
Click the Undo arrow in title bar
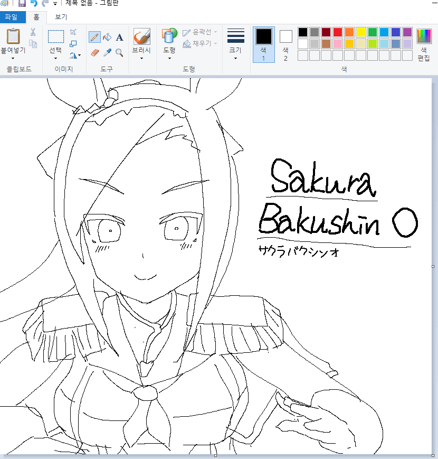(34, 3)
